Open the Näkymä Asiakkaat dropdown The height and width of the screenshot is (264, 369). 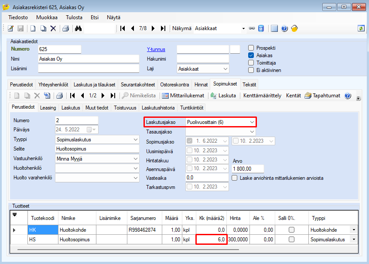tap(243, 28)
